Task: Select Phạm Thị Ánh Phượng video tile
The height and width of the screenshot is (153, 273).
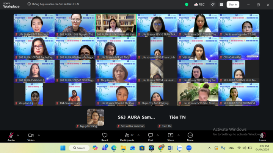Action: point(157,94)
